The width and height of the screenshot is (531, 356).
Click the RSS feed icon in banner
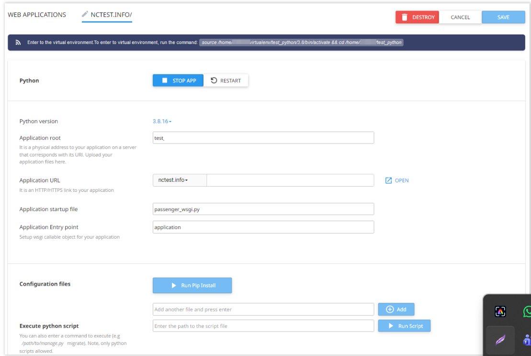(x=18, y=42)
